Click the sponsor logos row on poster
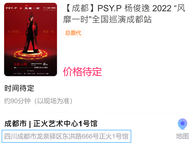Viewport: 193px width, 147px height. tap(31, 73)
